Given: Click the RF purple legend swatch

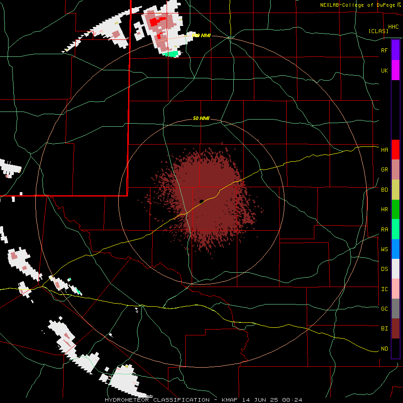Looking at the screenshot, I should 395,50.
